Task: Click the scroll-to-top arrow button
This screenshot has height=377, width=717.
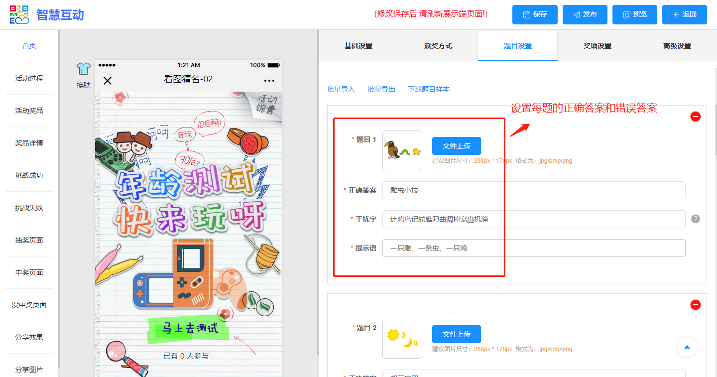Action: point(687,347)
